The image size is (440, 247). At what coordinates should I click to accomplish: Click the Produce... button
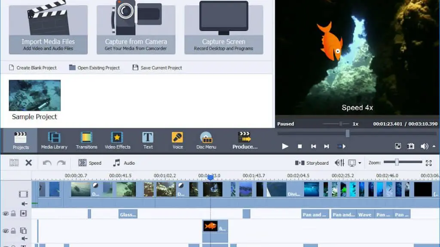coord(244,141)
